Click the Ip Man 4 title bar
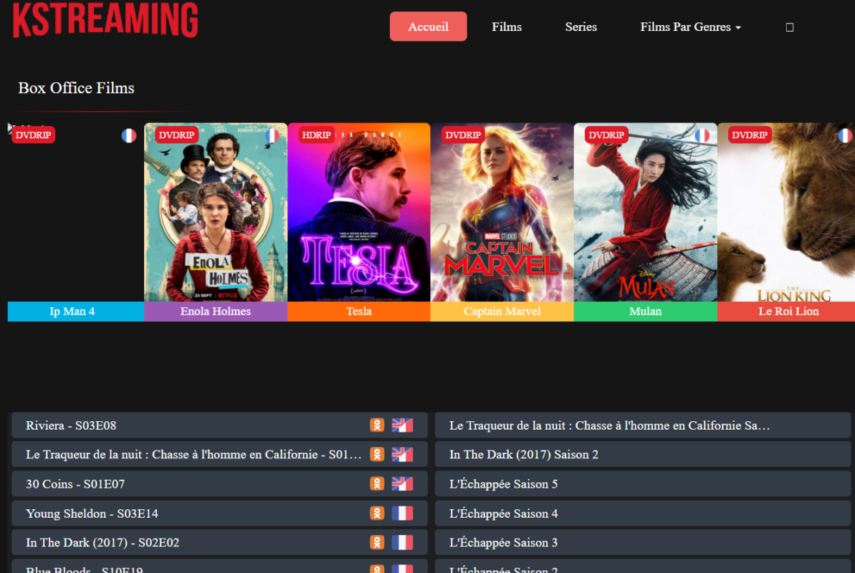Screen dimensions: 855x573 click(x=76, y=312)
